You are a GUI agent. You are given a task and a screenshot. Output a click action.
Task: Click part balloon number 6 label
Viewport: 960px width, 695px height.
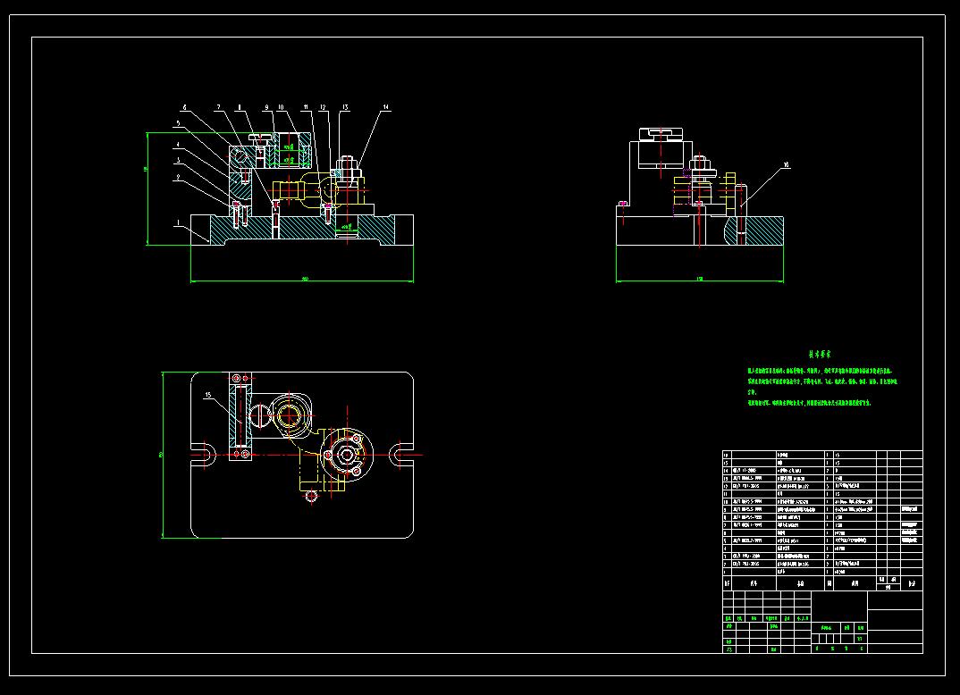point(184,108)
